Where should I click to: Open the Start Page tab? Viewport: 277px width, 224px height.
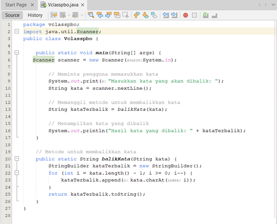pos(16,5)
